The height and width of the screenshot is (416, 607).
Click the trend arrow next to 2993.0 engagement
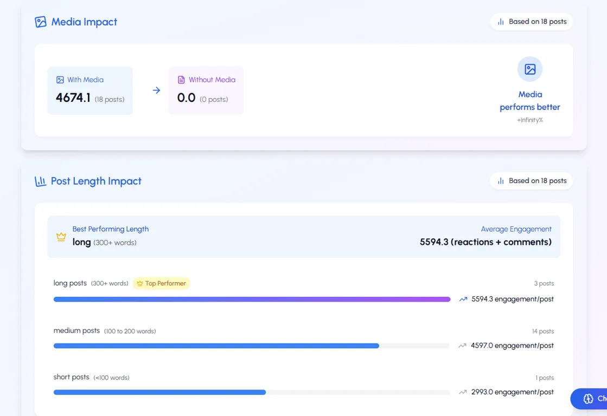click(x=463, y=392)
